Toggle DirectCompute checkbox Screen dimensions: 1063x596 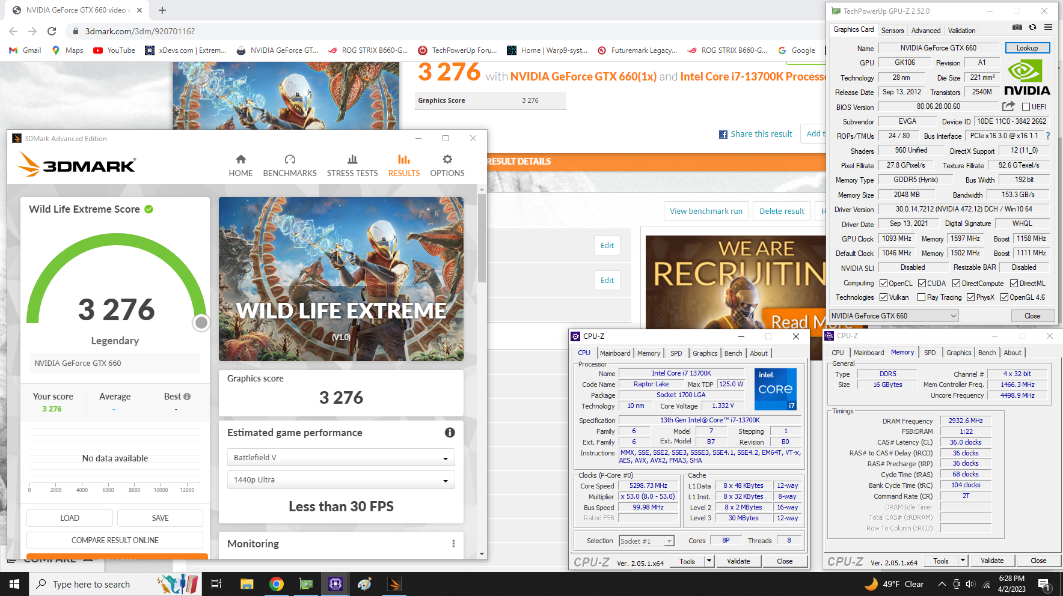pyautogui.click(x=956, y=284)
